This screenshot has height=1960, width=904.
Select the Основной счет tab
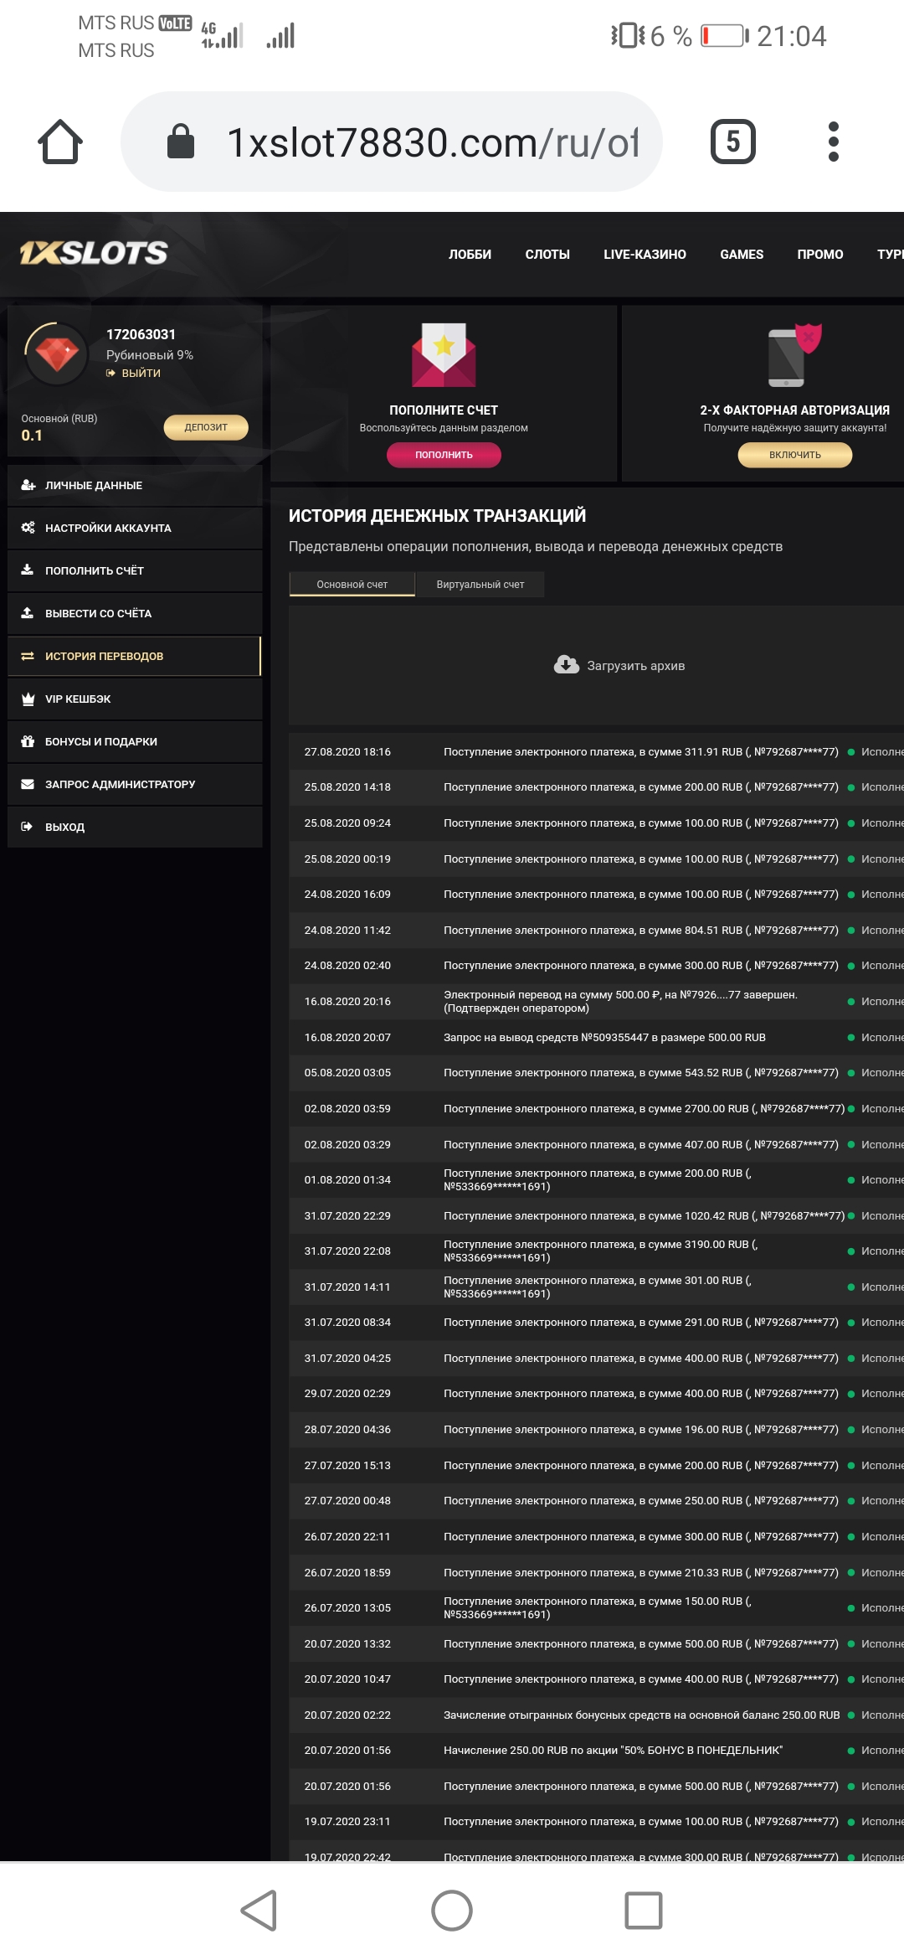tap(352, 585)
